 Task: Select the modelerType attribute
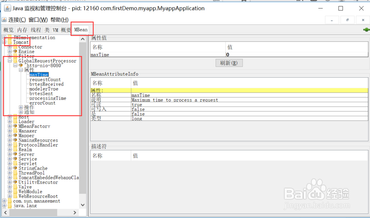tap(44, 89)
